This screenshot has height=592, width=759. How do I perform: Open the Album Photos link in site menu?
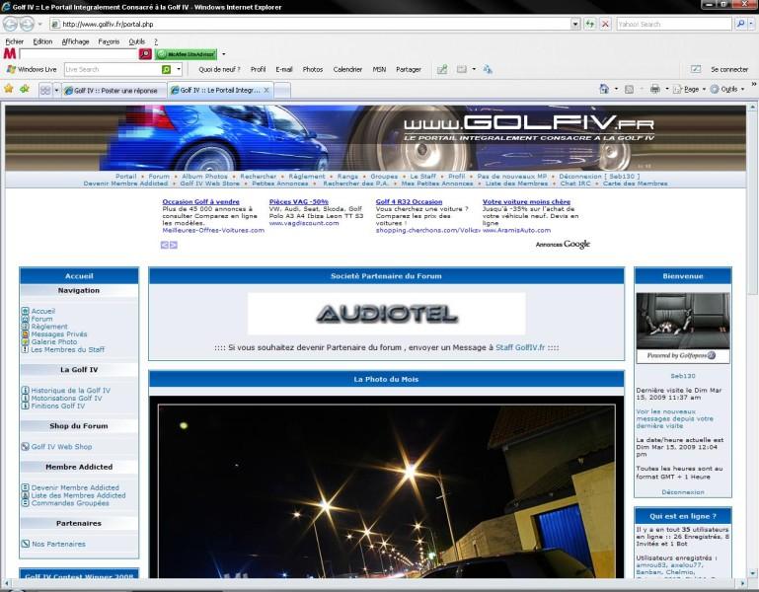pos(204,177)
